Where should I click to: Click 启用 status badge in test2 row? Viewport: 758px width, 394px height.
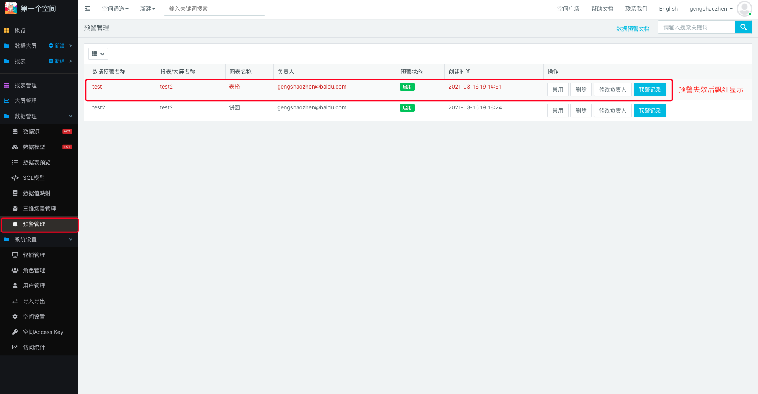point(407,108)
